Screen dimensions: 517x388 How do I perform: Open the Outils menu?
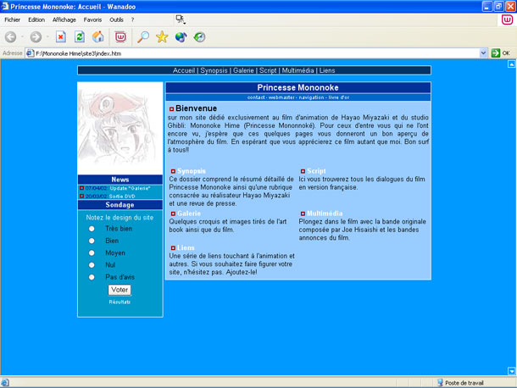click(116, 19)
